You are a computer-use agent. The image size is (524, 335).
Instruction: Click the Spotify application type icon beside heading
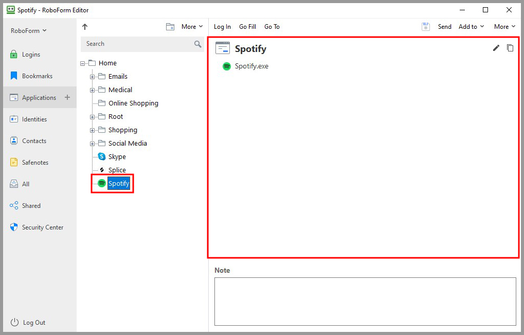click(x=223, y=48)
